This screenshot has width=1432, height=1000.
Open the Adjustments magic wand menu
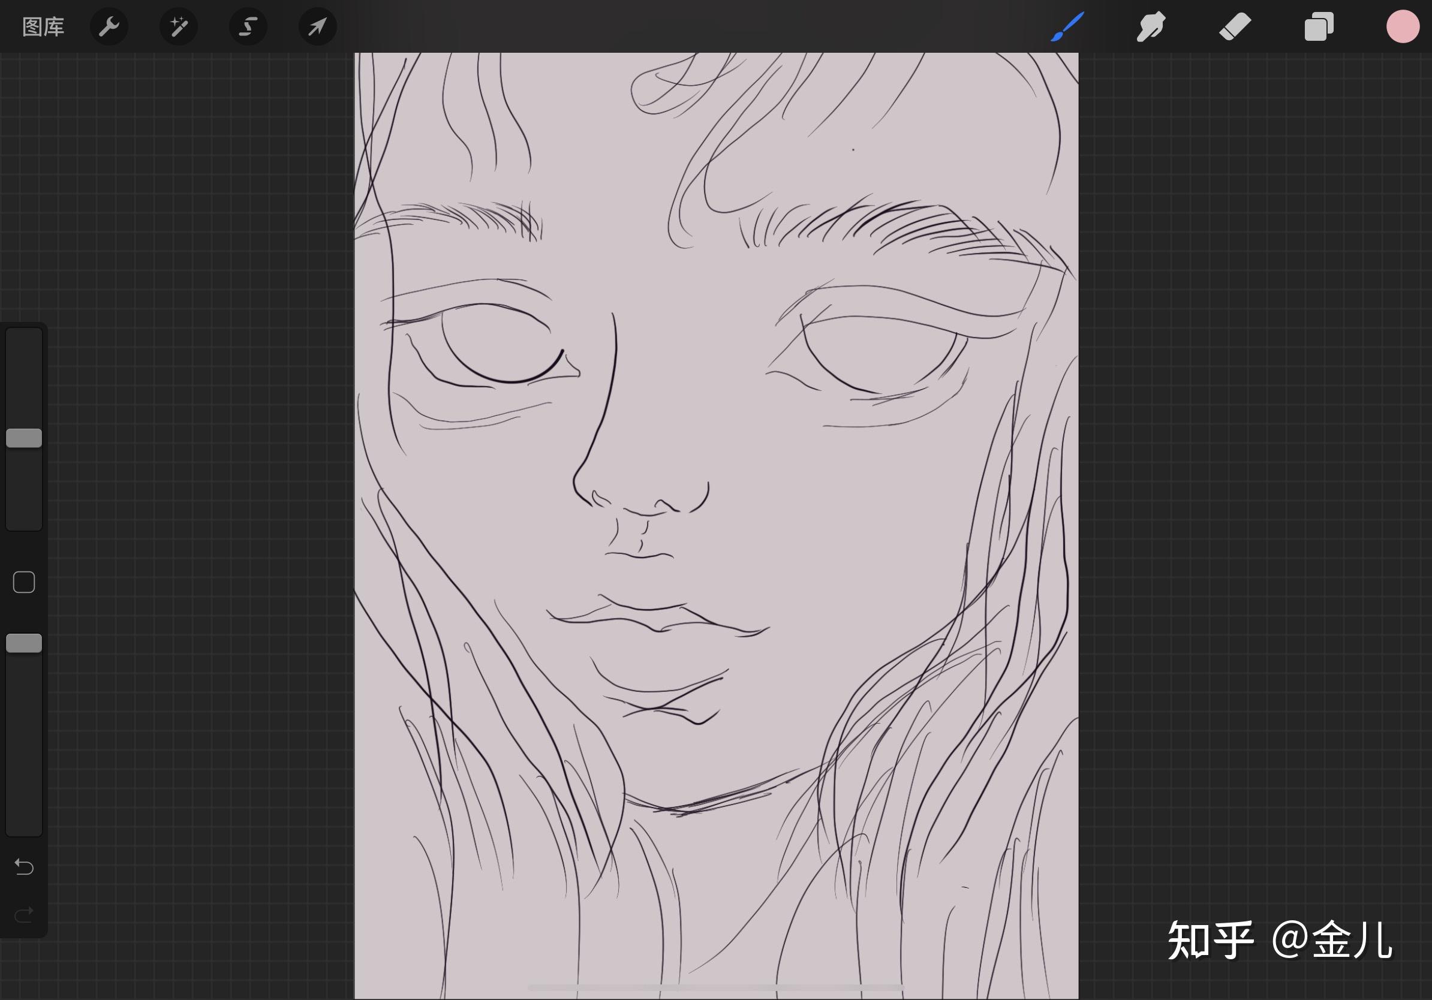tap(179, 27)
